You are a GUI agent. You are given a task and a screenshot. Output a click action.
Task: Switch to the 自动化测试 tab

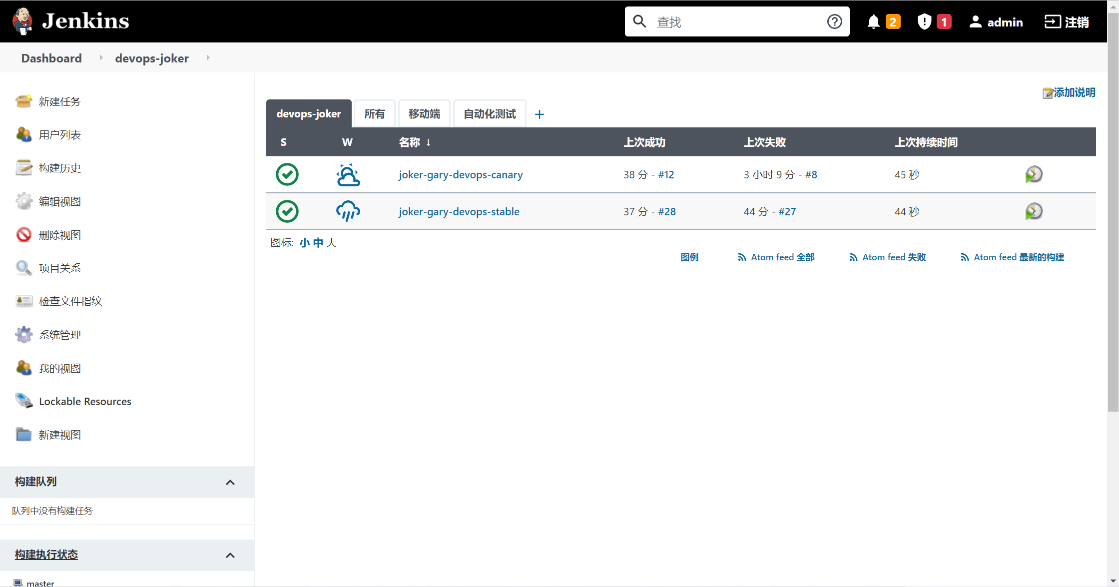[x=490, y=114]
